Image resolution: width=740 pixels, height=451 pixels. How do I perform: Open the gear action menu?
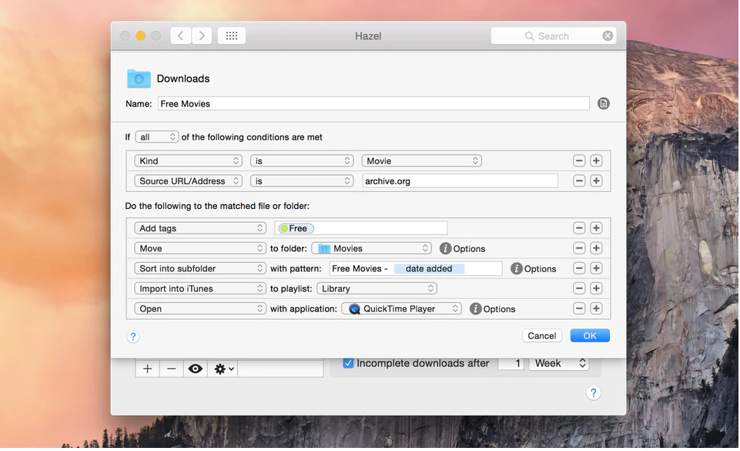point(224,369)
